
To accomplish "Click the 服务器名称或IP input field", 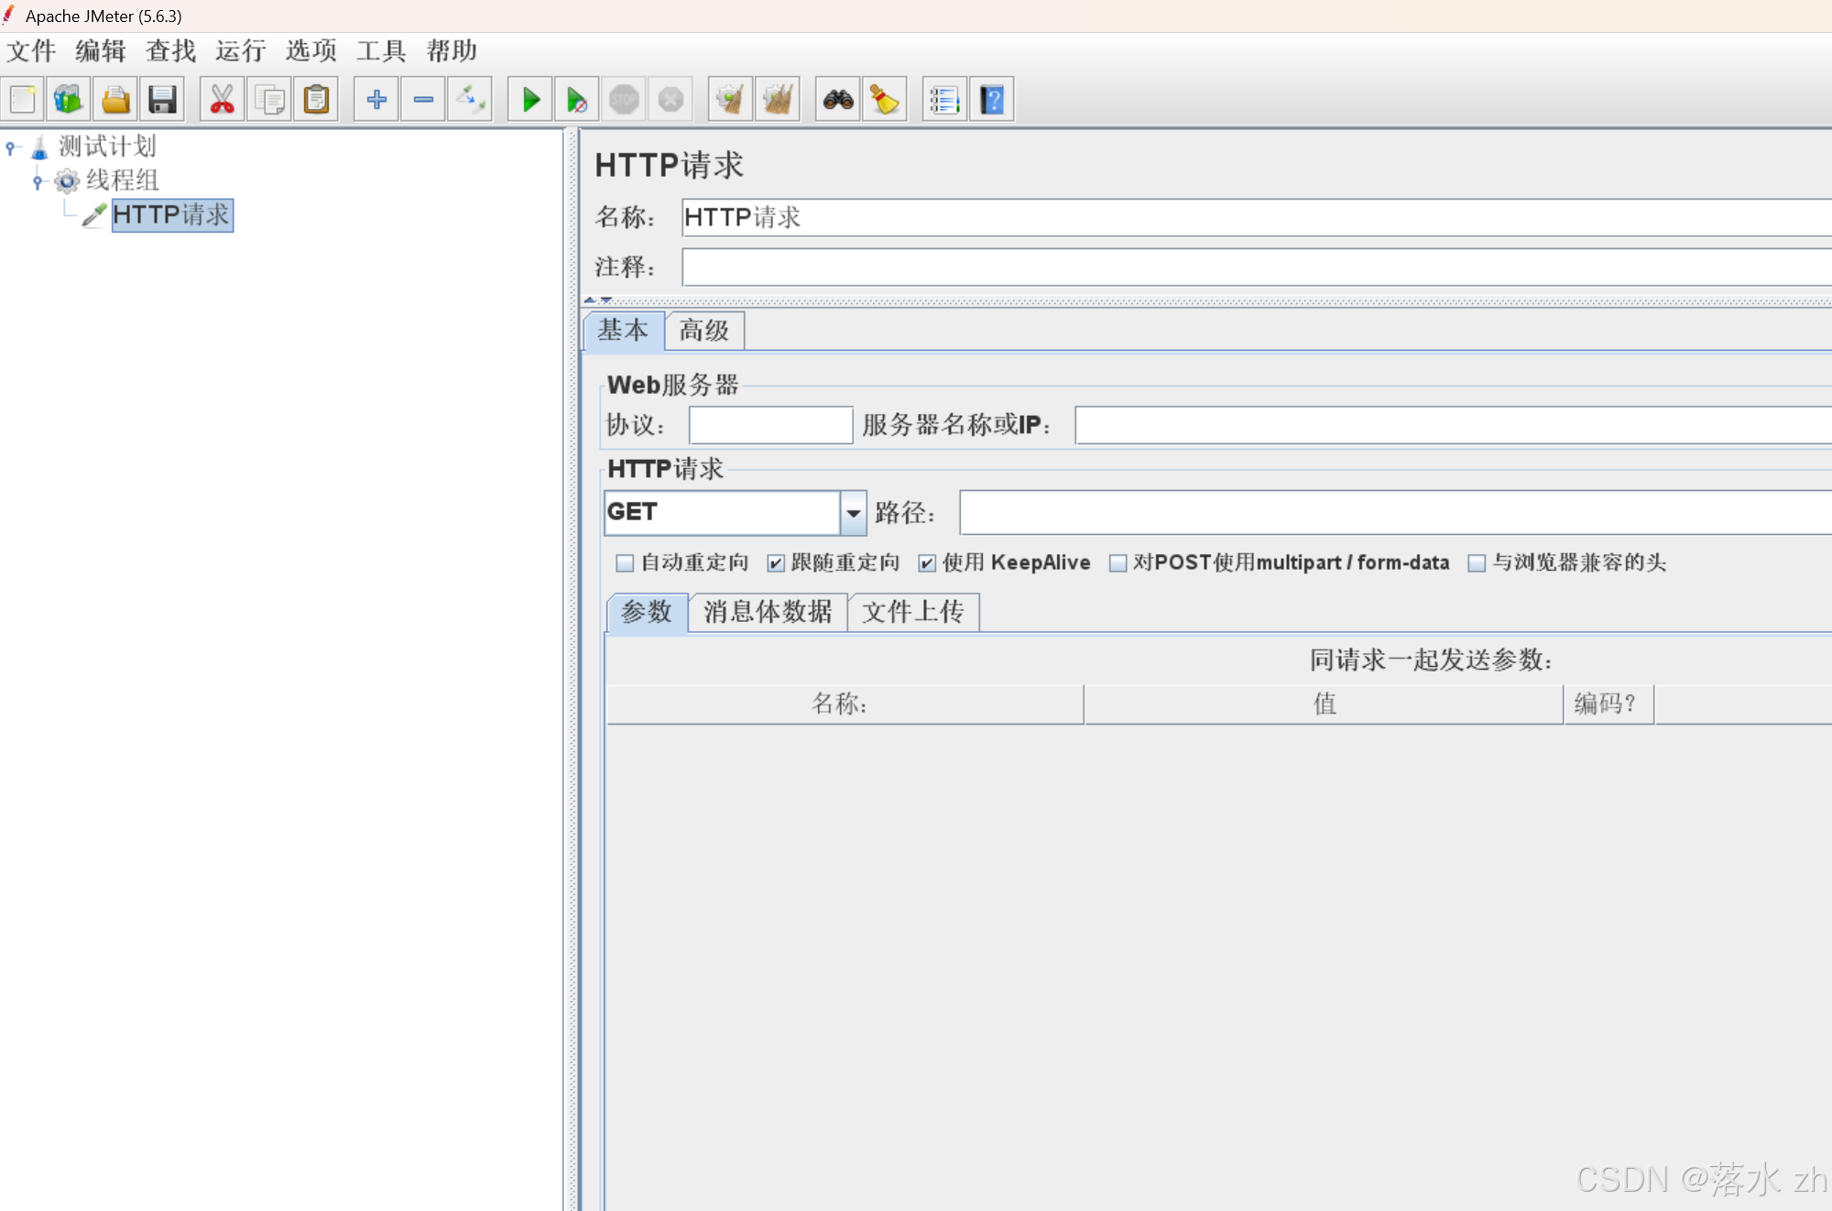I will pos(1453,425).
